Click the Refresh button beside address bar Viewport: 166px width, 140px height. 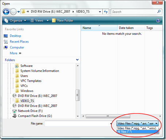point(106,12)
